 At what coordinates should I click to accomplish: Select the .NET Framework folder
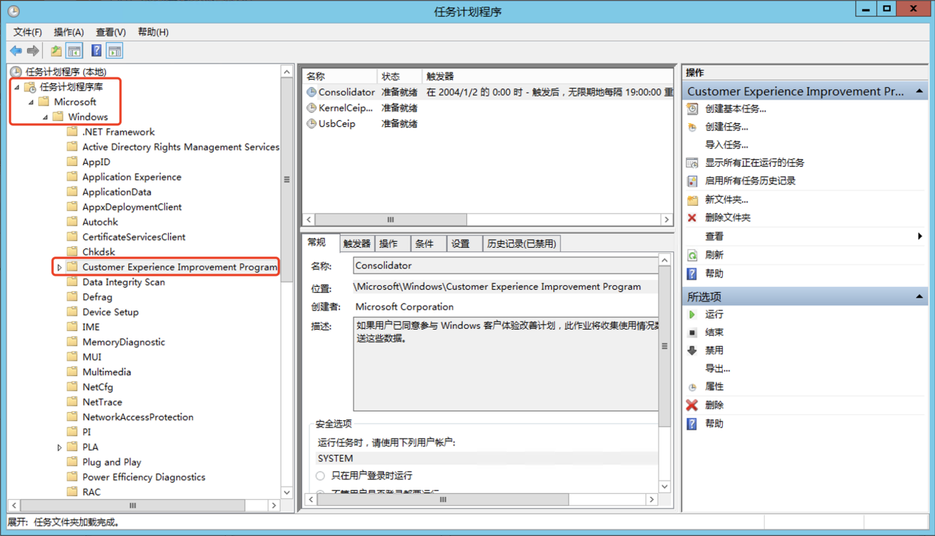coord(118,132)
